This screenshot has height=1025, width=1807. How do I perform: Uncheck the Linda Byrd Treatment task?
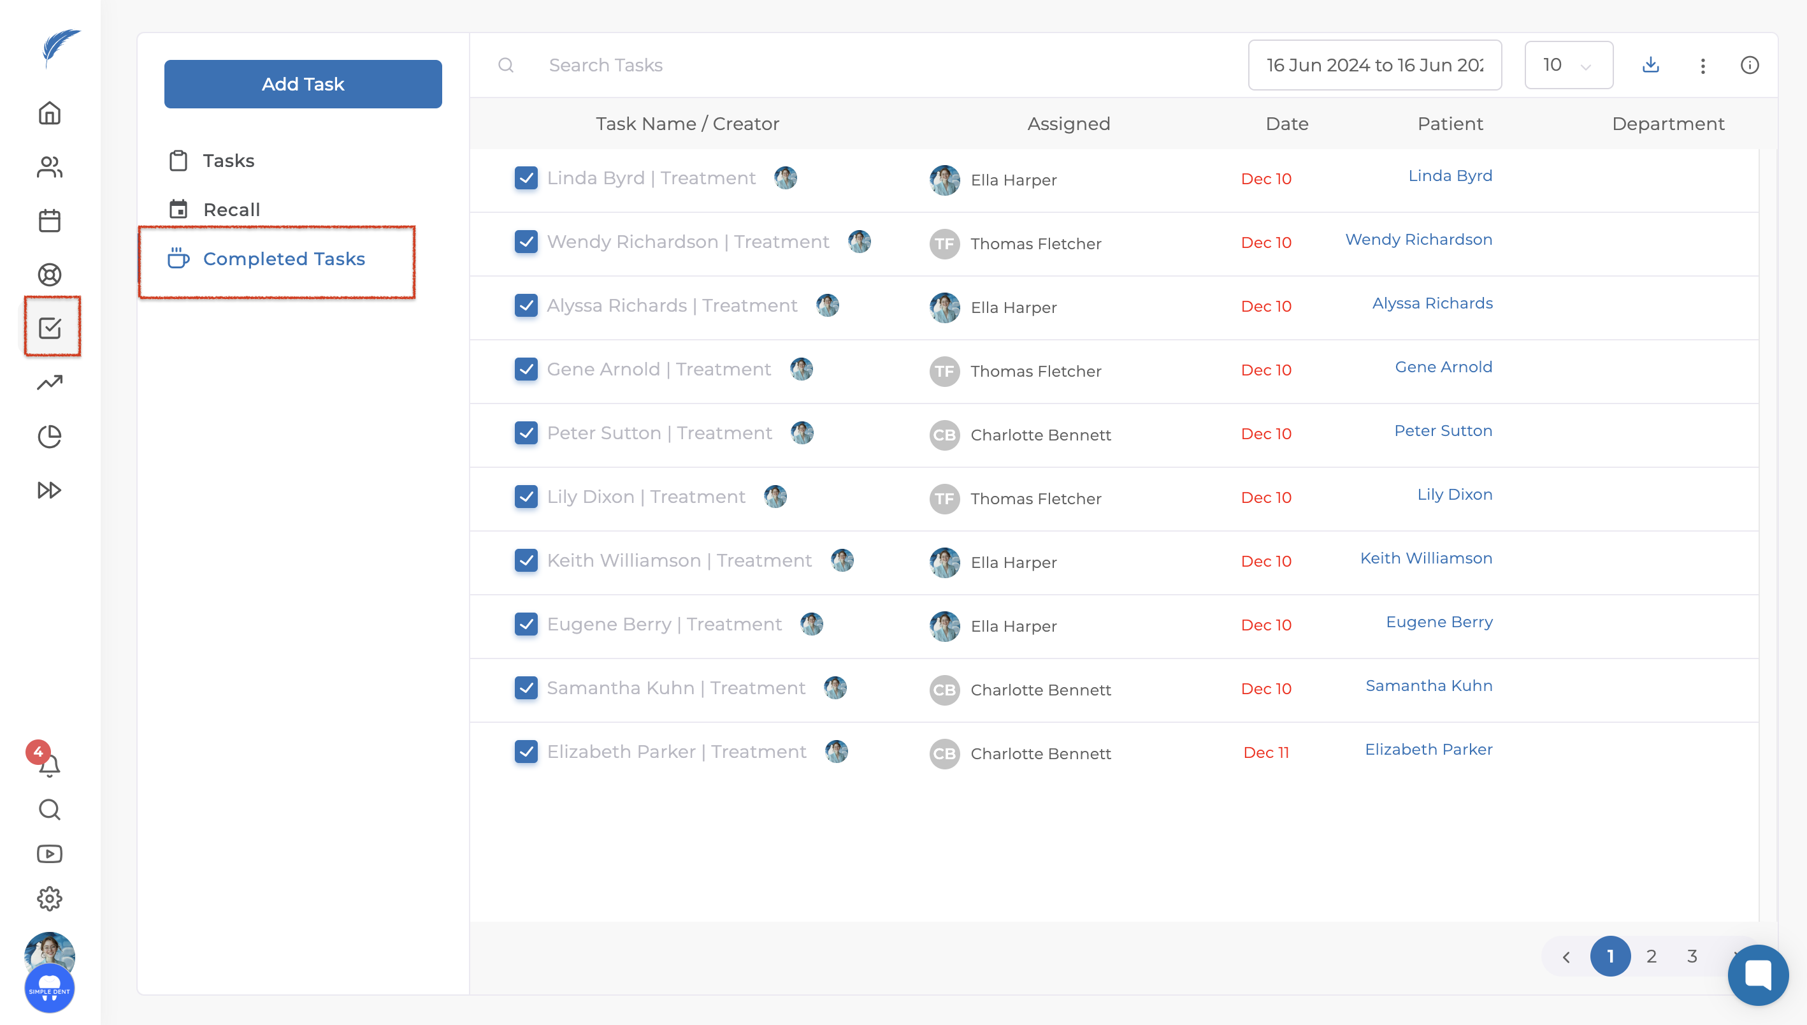(x=526, y=178)
